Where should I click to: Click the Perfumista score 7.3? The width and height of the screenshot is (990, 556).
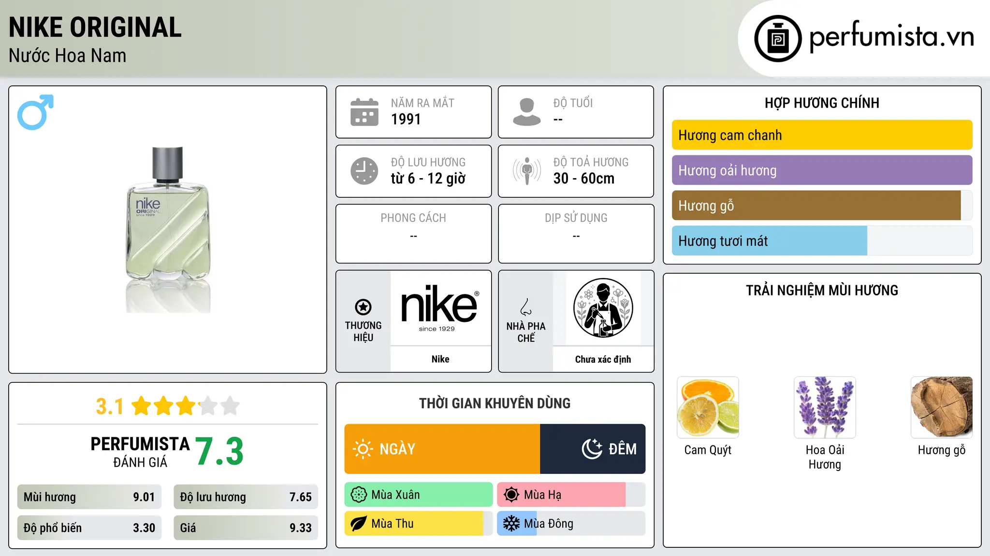pyautogui.click(x=219, y=451)
